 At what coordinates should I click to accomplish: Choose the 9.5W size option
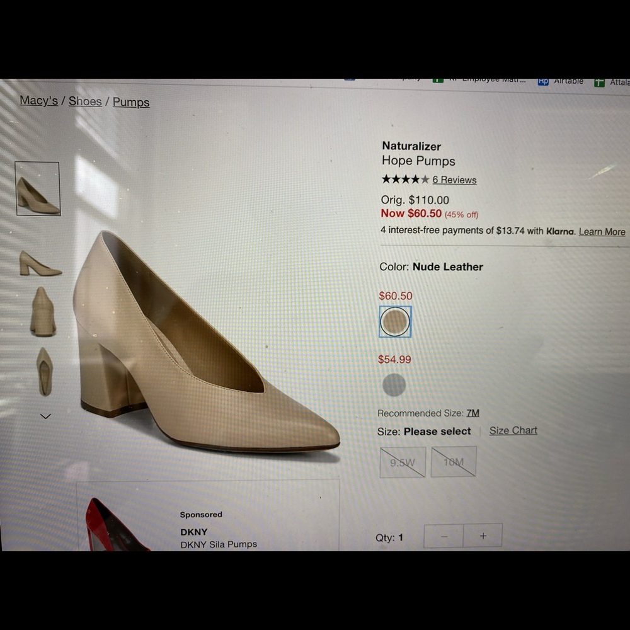click(x=403, y=462)
